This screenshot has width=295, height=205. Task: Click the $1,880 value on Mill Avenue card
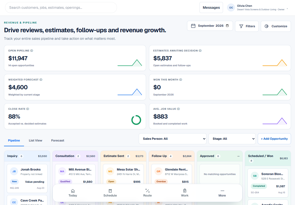point(88,182)
